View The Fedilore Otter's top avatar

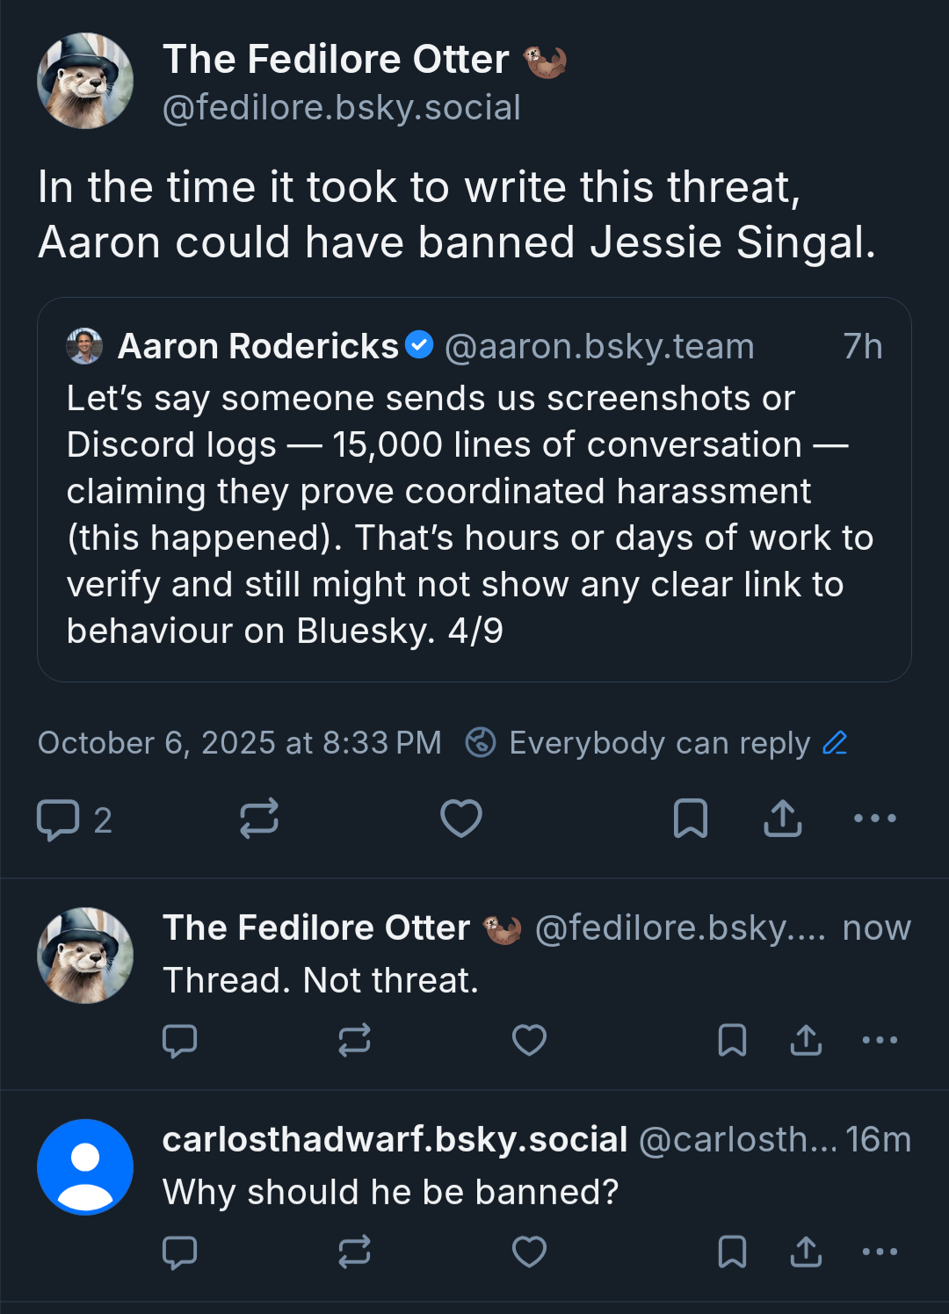click(85, 82)
